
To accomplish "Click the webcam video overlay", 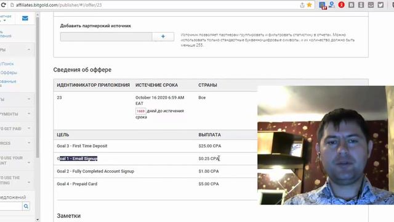I will [326, 146].
